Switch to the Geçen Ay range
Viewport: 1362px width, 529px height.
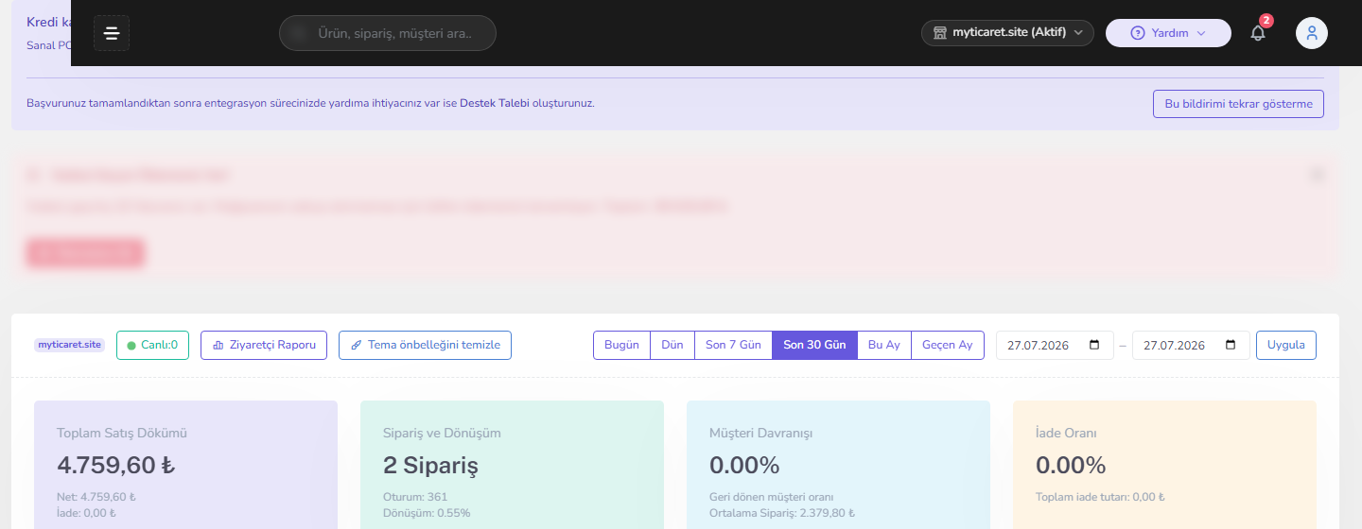pos(948,345)
